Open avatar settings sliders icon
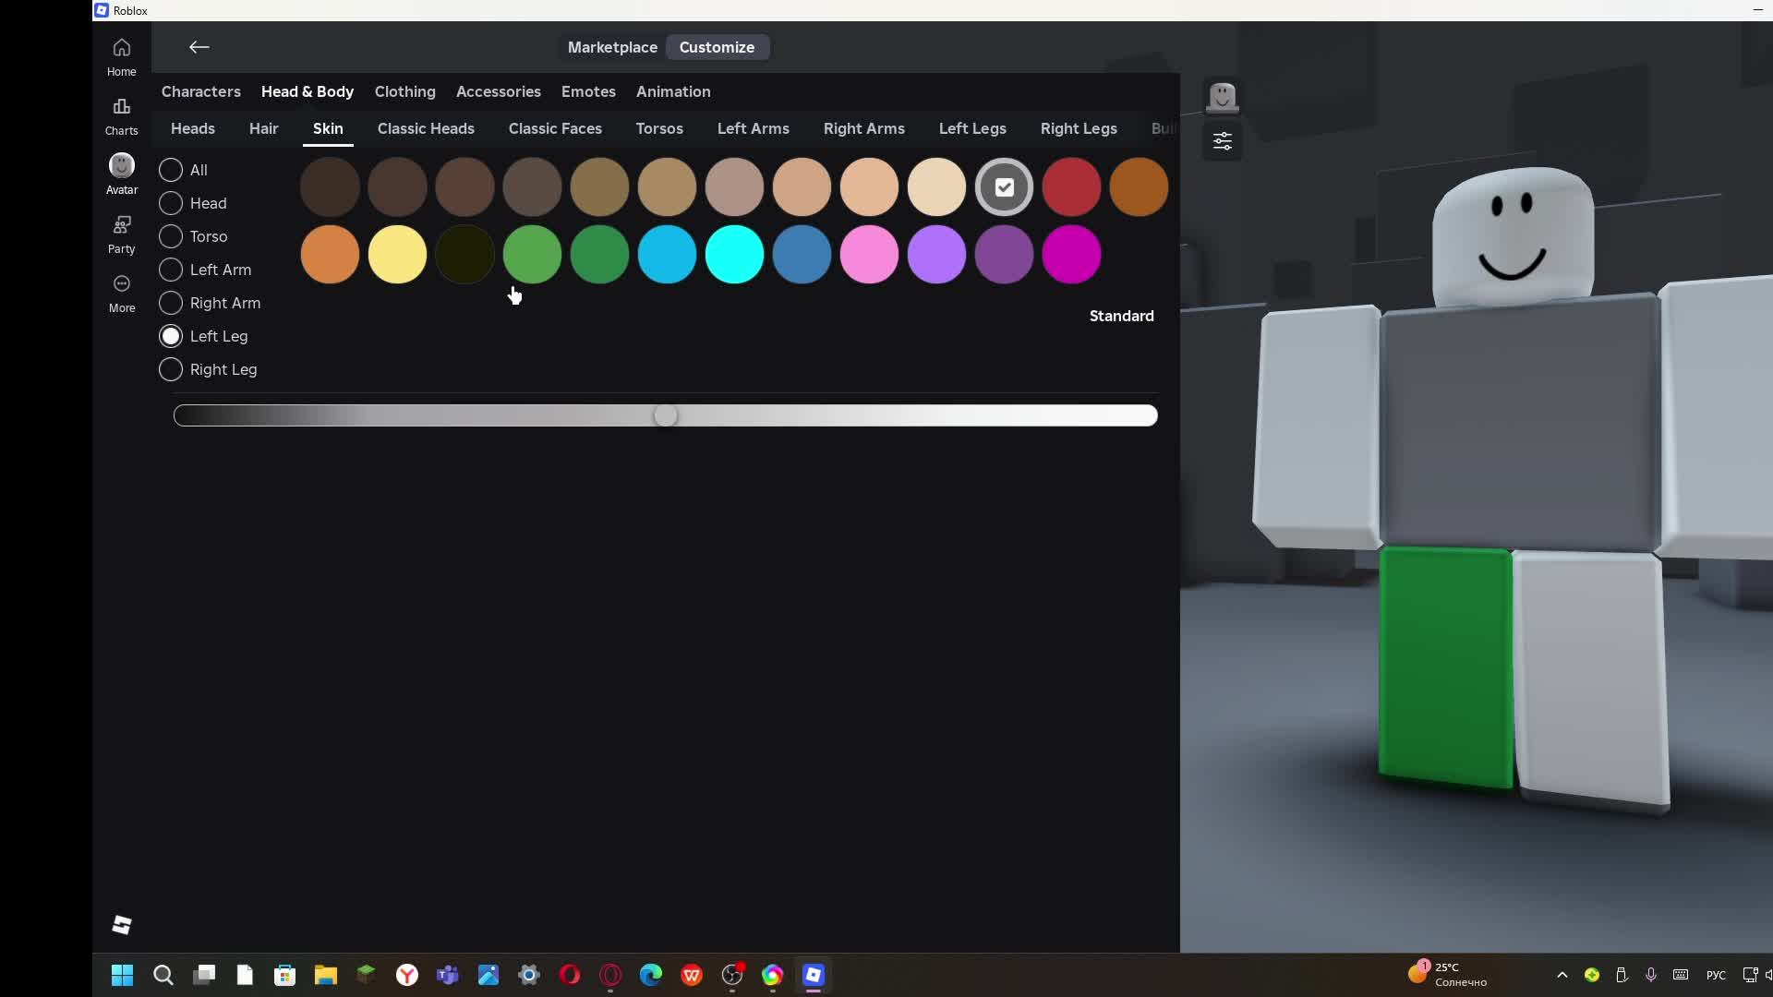 [1222, 141]
